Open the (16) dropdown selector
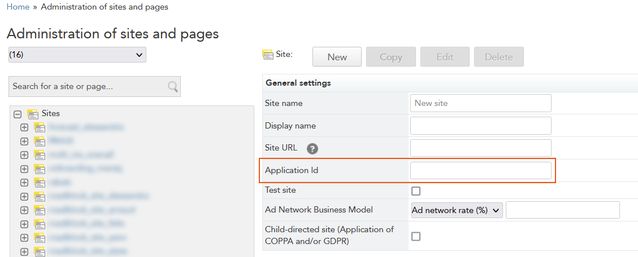Viewport: 638px width, 257px height. click(x=77, y=55)
